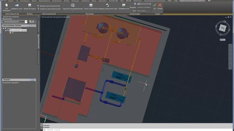This screenshot has height=131, width=234.
Task: Click the Линии соответствия icon
Action: click(x=91, y=5)
